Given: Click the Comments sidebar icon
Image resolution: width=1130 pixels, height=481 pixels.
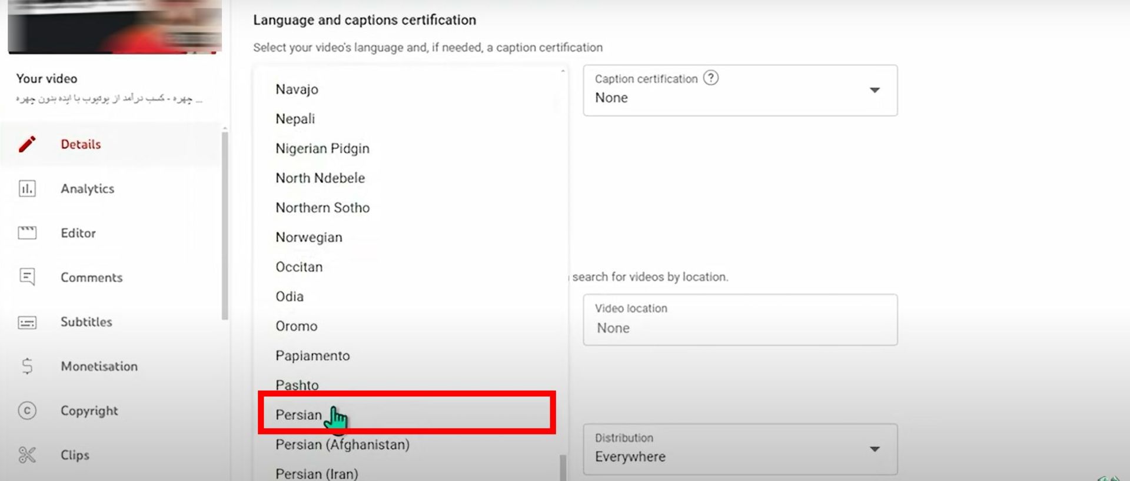Looking at the screenshot, I should click(27, 277).
